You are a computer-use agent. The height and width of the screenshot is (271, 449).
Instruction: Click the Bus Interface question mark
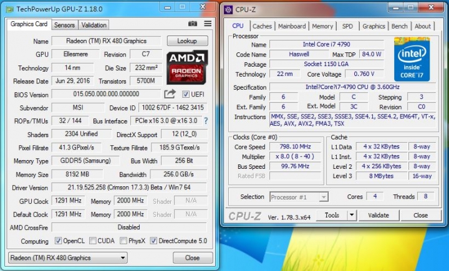(x=206, y=121)
